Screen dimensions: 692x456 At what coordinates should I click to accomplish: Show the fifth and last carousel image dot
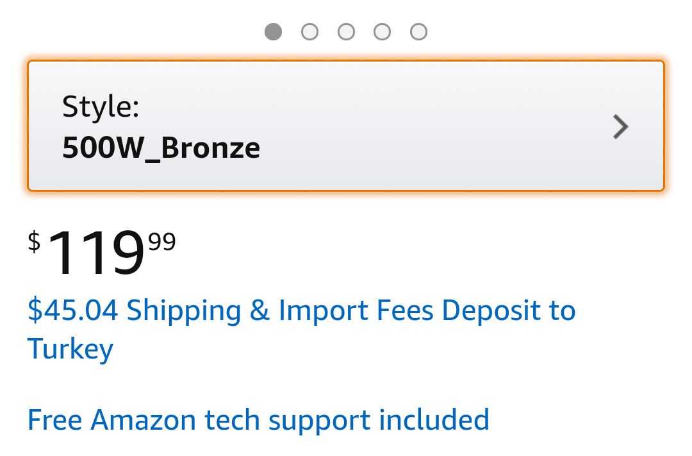[418, 31]
